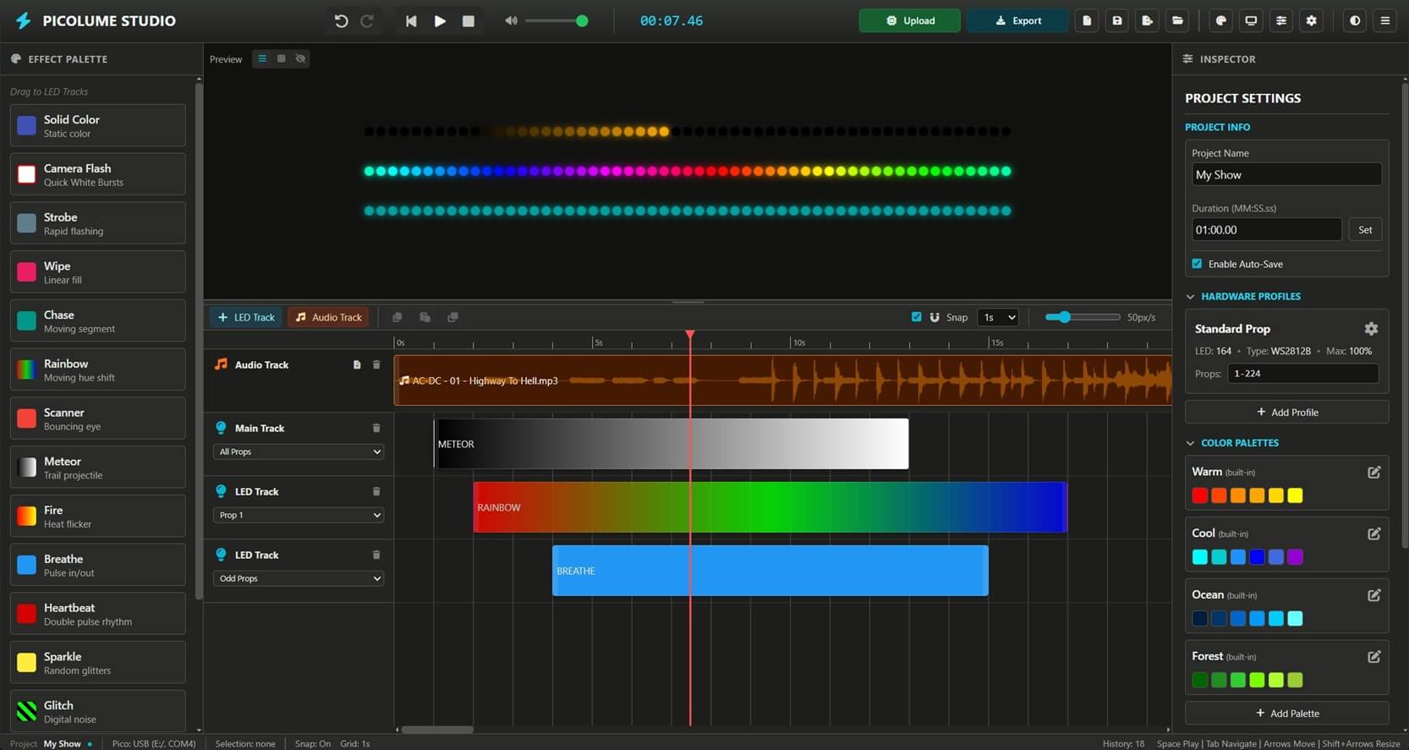Open Standard Prop profile settings gear
The image size is (1409, 750).
1371,329
